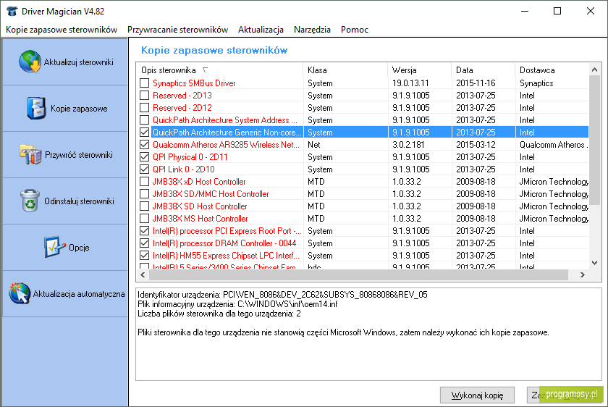Uncheck Intel(R) HM55 Express Chipset LPC checkbox
608x407 pixels.
(144, 256)
